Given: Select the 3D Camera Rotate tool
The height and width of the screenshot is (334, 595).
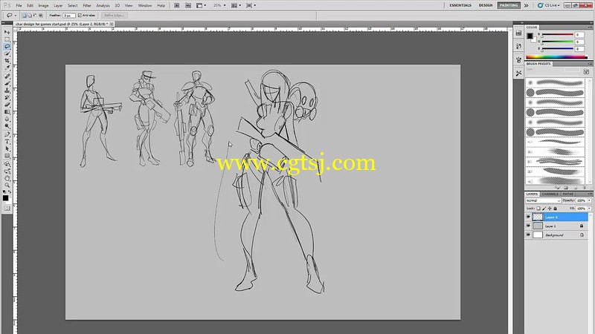Looking at the screenshot, I should 7,171.
